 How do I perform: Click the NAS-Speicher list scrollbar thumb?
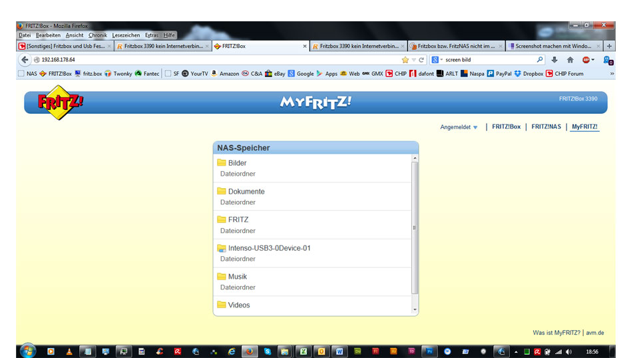click(415, 228)
